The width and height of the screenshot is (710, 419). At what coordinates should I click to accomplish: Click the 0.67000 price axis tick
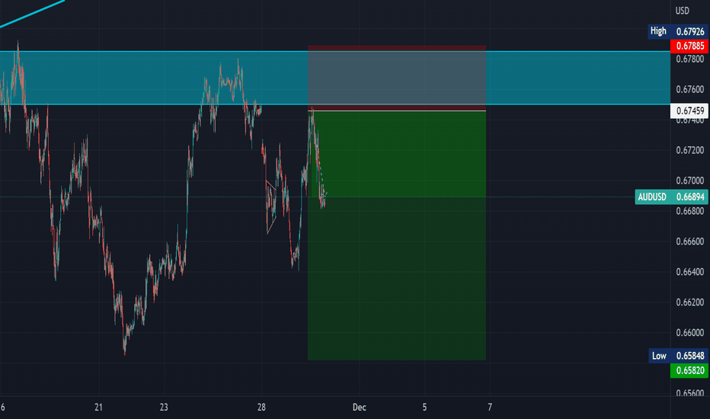(689, 181)
